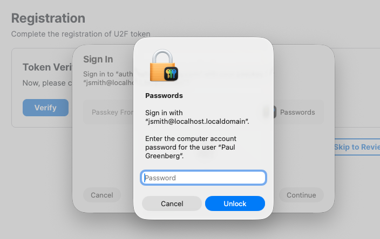The height and width of the screenshot is (239, 380).
Task: Click the Passwords app icon in Sign In sheet
Action: [x=273, y=112]
